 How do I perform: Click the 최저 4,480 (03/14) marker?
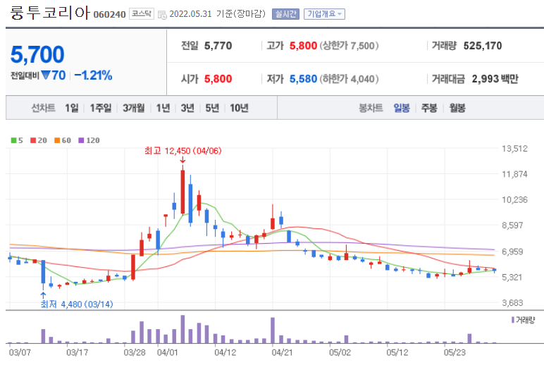tap(77, 304)
